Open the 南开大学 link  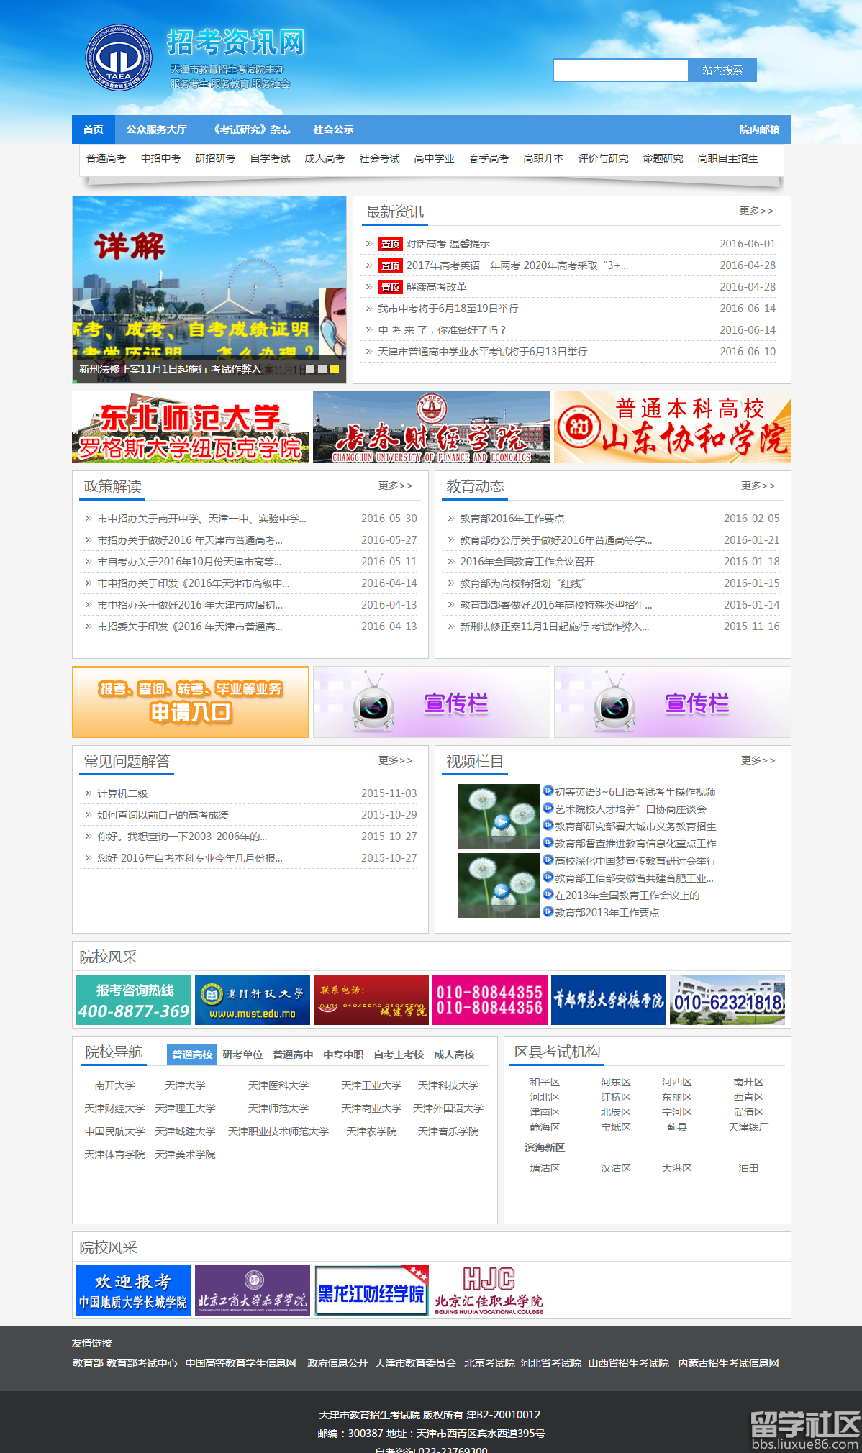point(114,1085)
